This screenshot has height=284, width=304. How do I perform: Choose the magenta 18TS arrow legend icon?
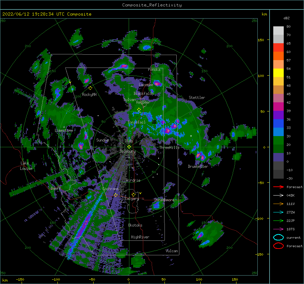click(x=278, y=229)
